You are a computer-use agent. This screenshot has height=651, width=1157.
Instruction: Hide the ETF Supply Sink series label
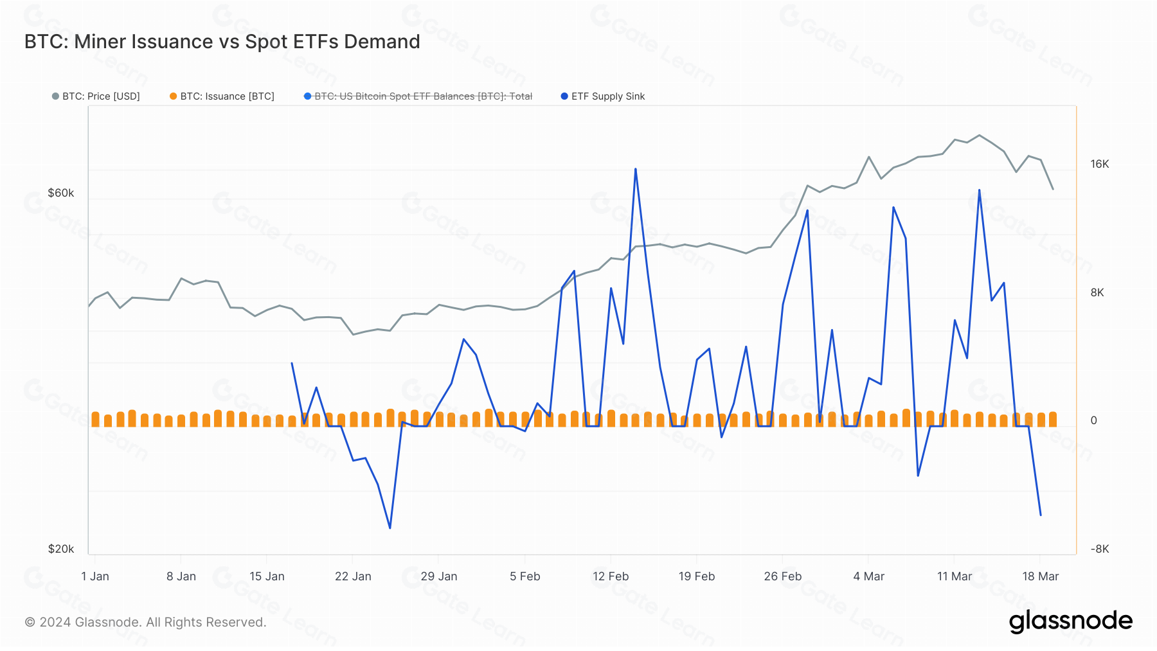[x=607, y=96]
